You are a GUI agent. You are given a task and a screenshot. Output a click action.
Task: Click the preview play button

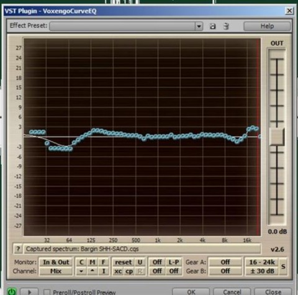tap(30, 292)
